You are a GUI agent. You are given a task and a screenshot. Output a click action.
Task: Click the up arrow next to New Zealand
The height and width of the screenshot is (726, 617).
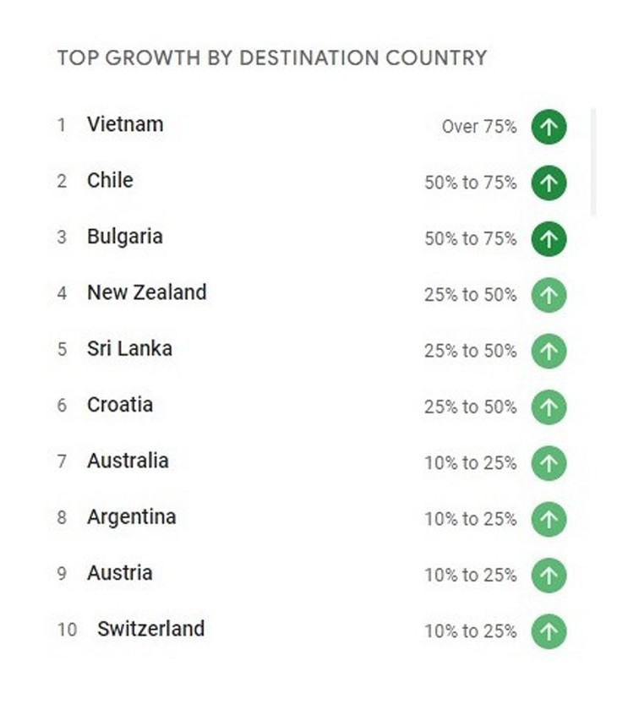click(x=549, y=295)
